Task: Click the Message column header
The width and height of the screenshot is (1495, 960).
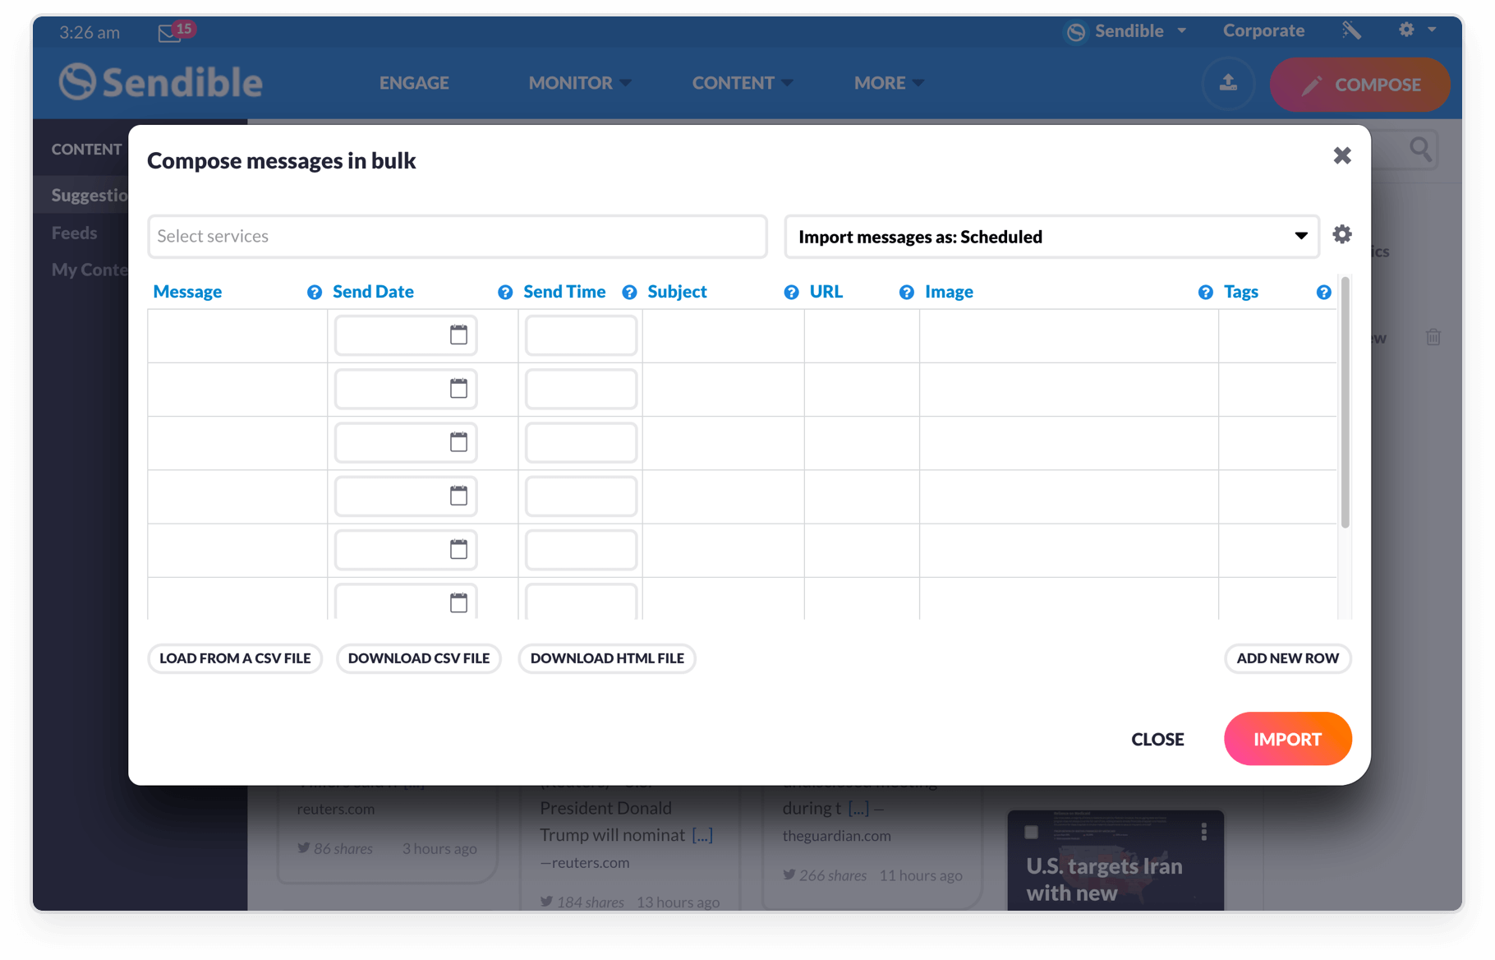Action: [187, 292]
